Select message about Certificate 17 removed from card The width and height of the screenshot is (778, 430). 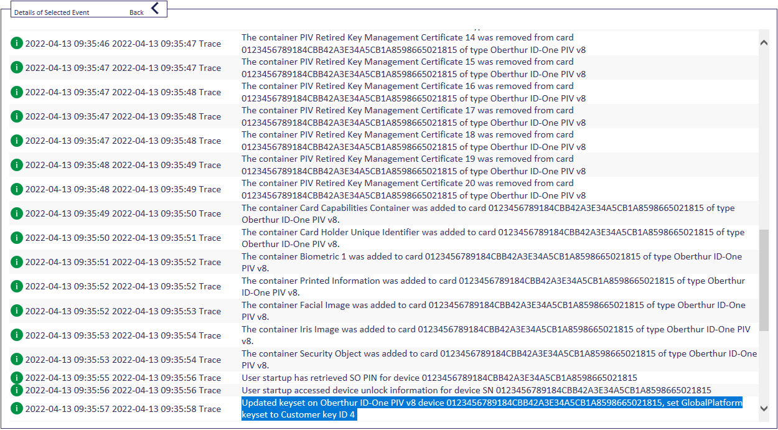coord(413,116)
